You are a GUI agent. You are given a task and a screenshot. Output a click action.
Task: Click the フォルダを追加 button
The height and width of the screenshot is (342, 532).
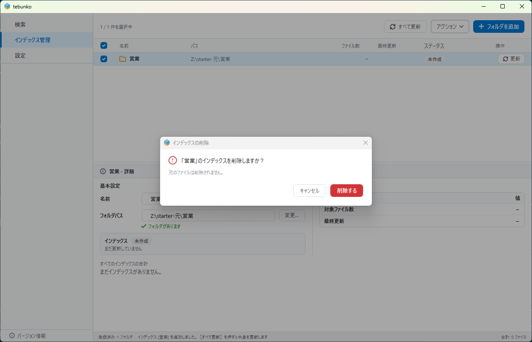click(499, 27)
